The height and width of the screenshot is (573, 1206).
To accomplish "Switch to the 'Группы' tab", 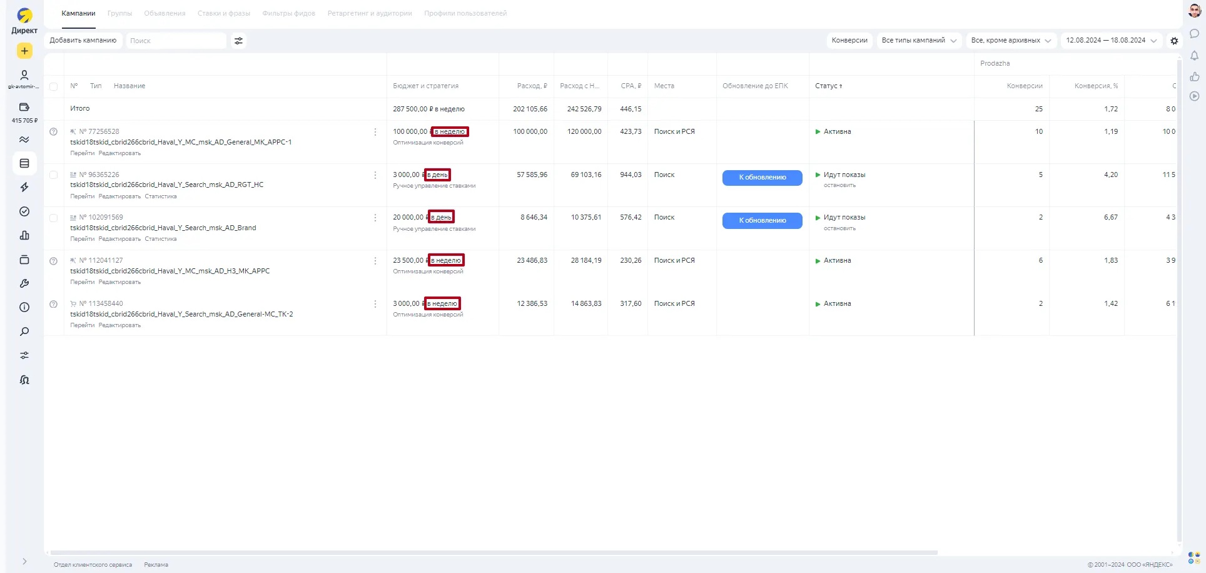I will point(119,13).
